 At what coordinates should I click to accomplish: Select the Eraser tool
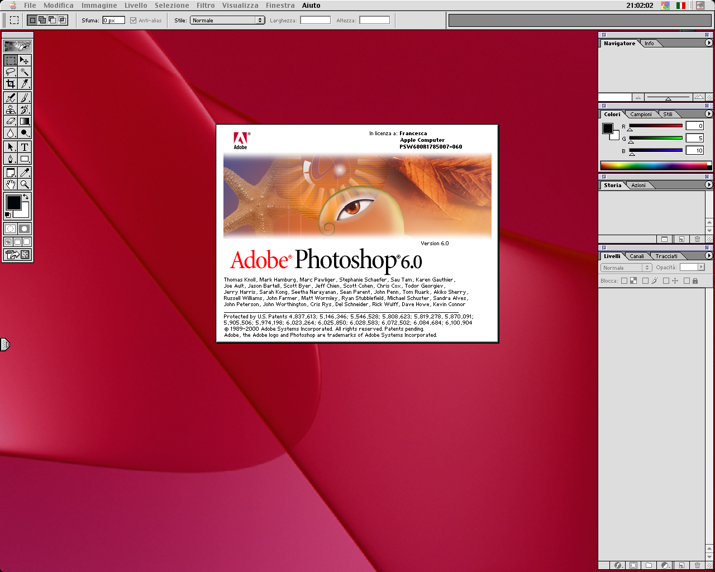pyautogui.click(x=11, y=121)
